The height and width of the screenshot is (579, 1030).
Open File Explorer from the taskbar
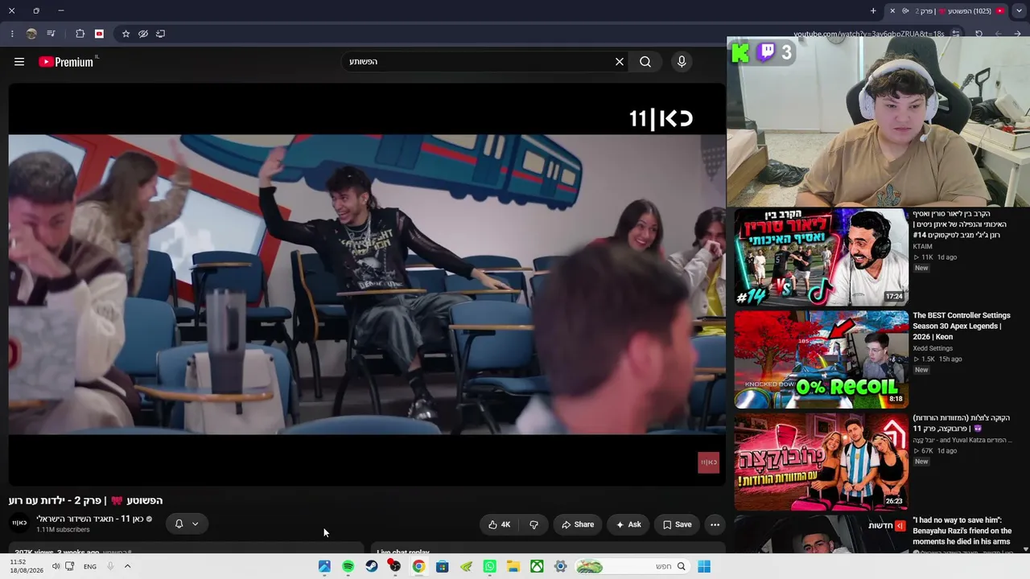pyautogui.click(x=513, y=566)
